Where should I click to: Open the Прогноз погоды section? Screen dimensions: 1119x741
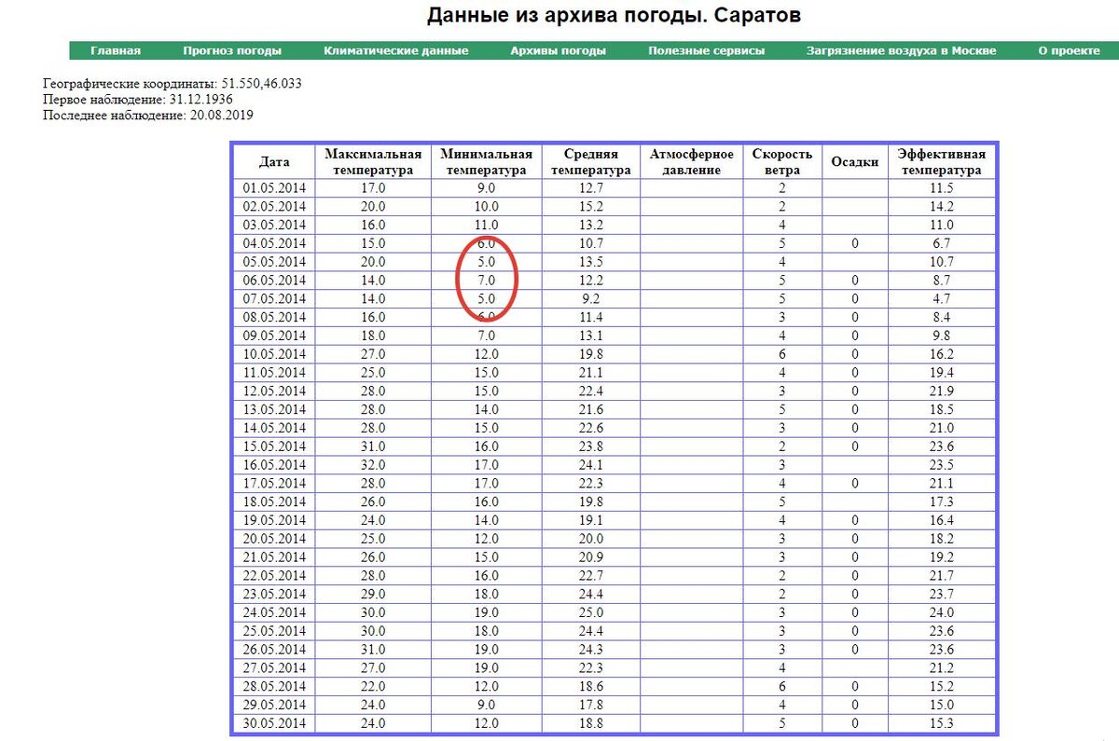[x=233, y=50]
